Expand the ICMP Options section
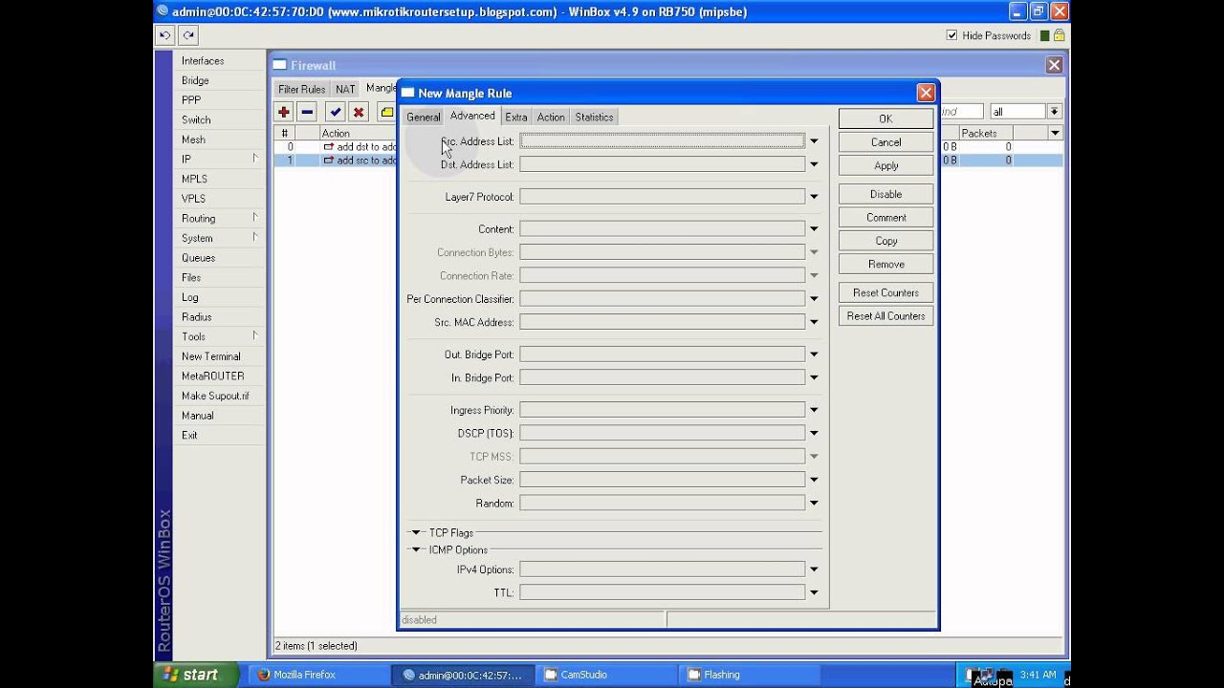Image resolution: width=1224 pixels, height=688 pixels. [x=416, y=549]
